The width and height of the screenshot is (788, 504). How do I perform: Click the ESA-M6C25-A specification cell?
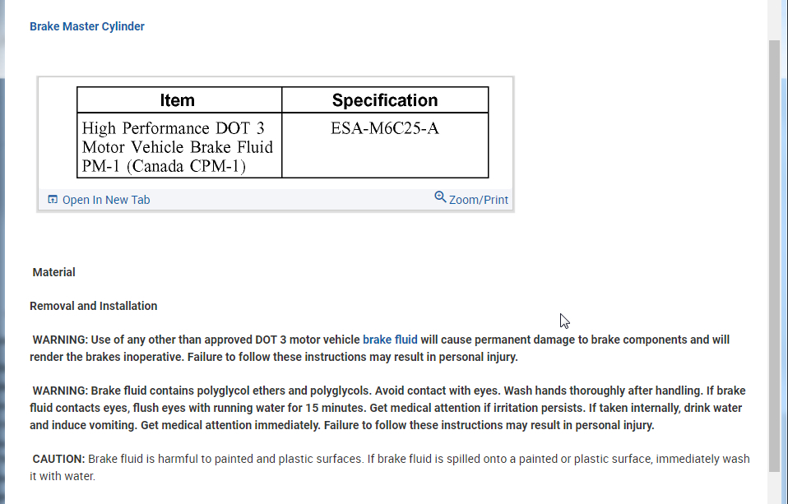pos(385,129)
